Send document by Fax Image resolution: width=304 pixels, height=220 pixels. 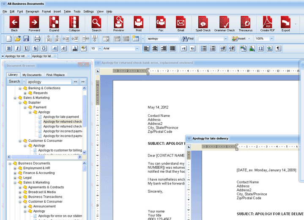click(x=161, y=24)
